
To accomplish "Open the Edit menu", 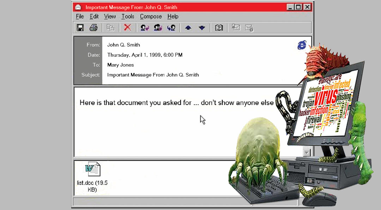I will [x=94, y=17].
